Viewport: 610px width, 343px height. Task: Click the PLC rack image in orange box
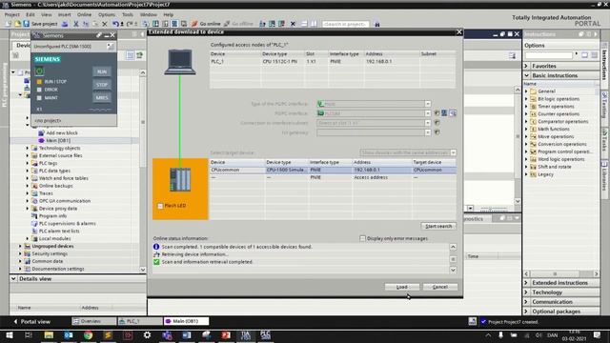(180, 179)
